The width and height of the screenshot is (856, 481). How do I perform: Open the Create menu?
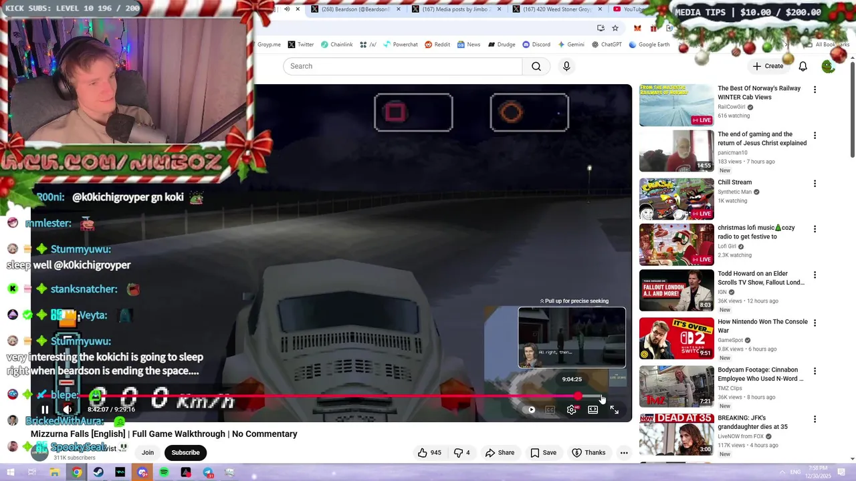(768, 66)
